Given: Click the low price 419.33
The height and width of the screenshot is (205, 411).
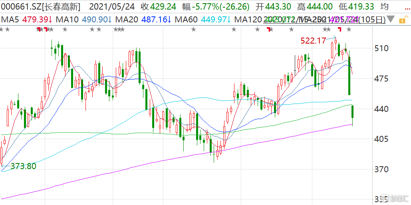Looking at the screenshot, I should coord(361,7).
